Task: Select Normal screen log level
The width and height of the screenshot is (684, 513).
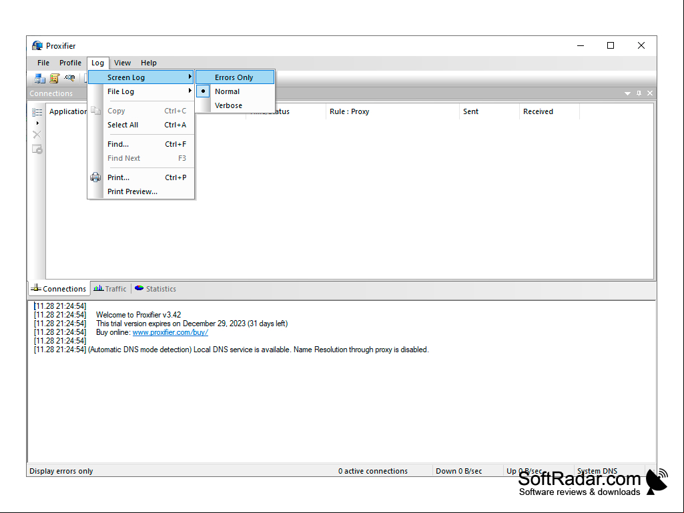Action: [x=235, y=91]
